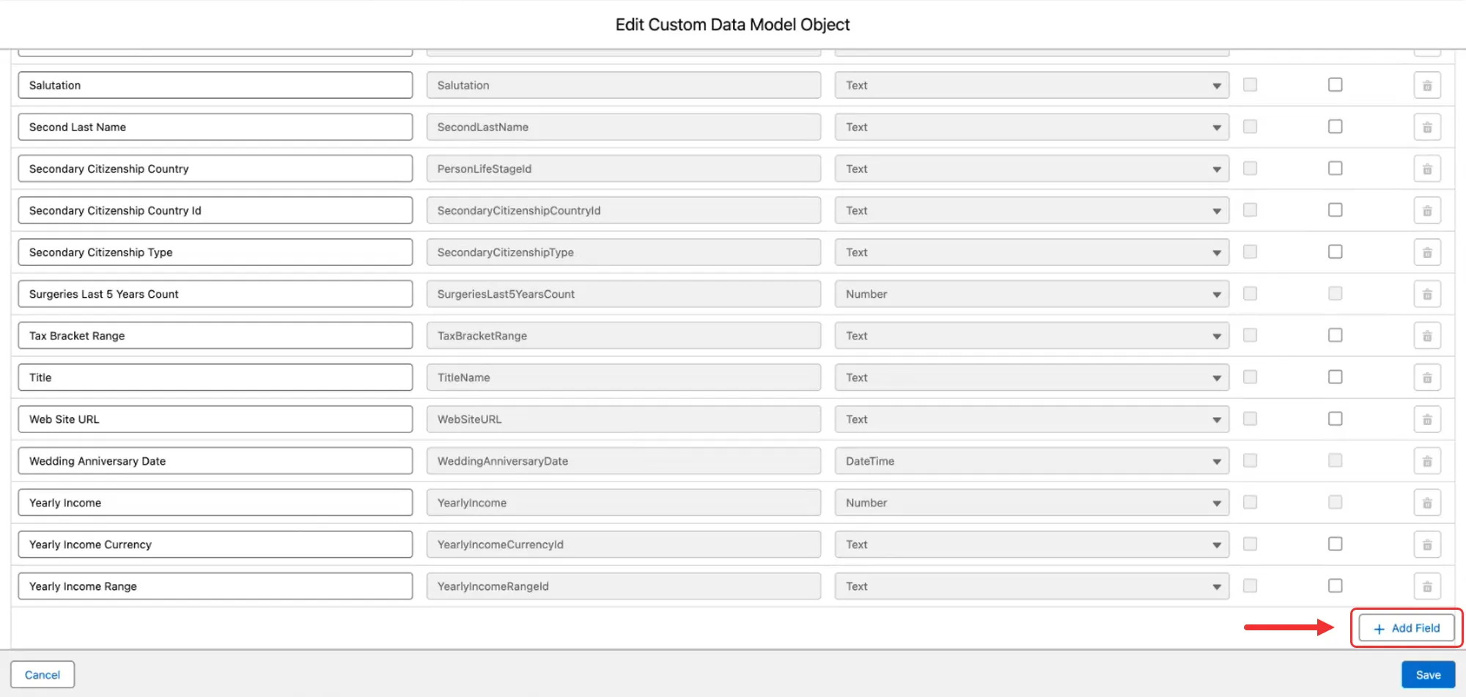Cancel editing the data model object
Screen dimensions: 1466x697
tap(43, 675)
